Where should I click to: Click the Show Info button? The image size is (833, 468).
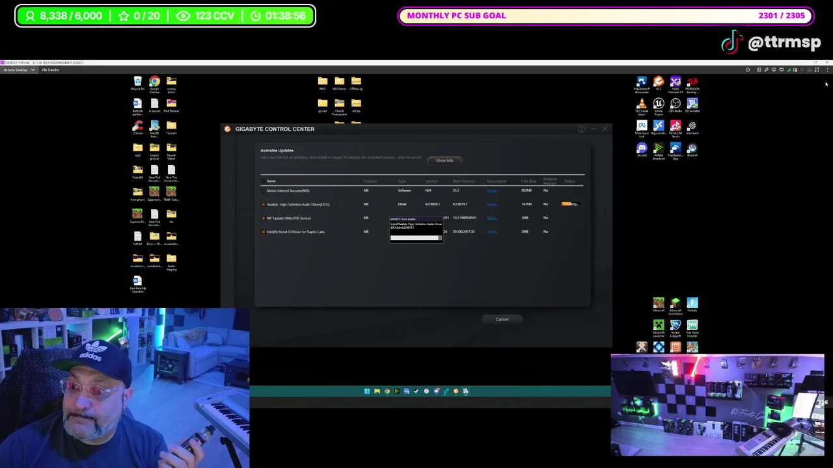pos(444,161)
